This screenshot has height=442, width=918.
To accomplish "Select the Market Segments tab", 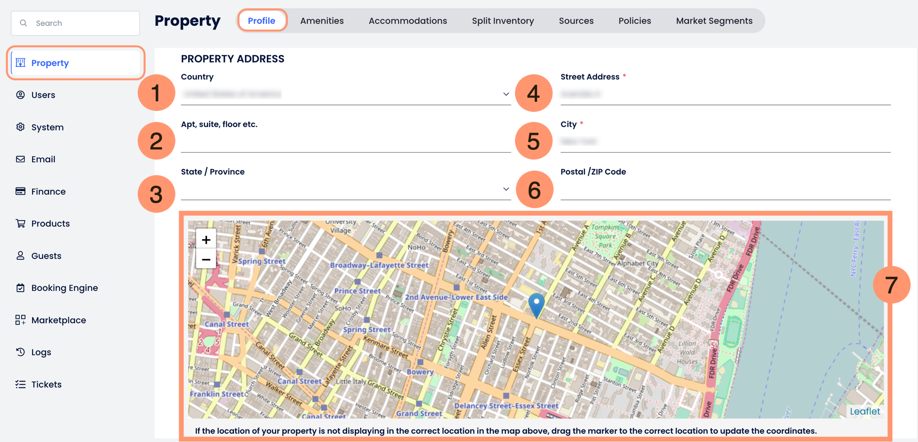I will click(714, 21).
